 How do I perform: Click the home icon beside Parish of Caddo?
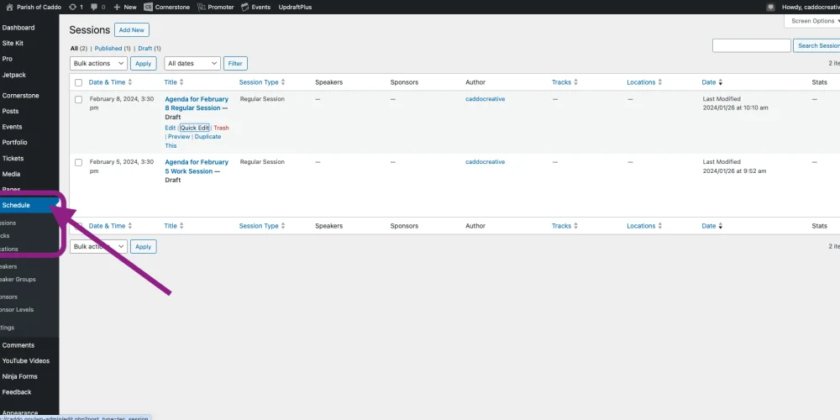coord(8,7)
